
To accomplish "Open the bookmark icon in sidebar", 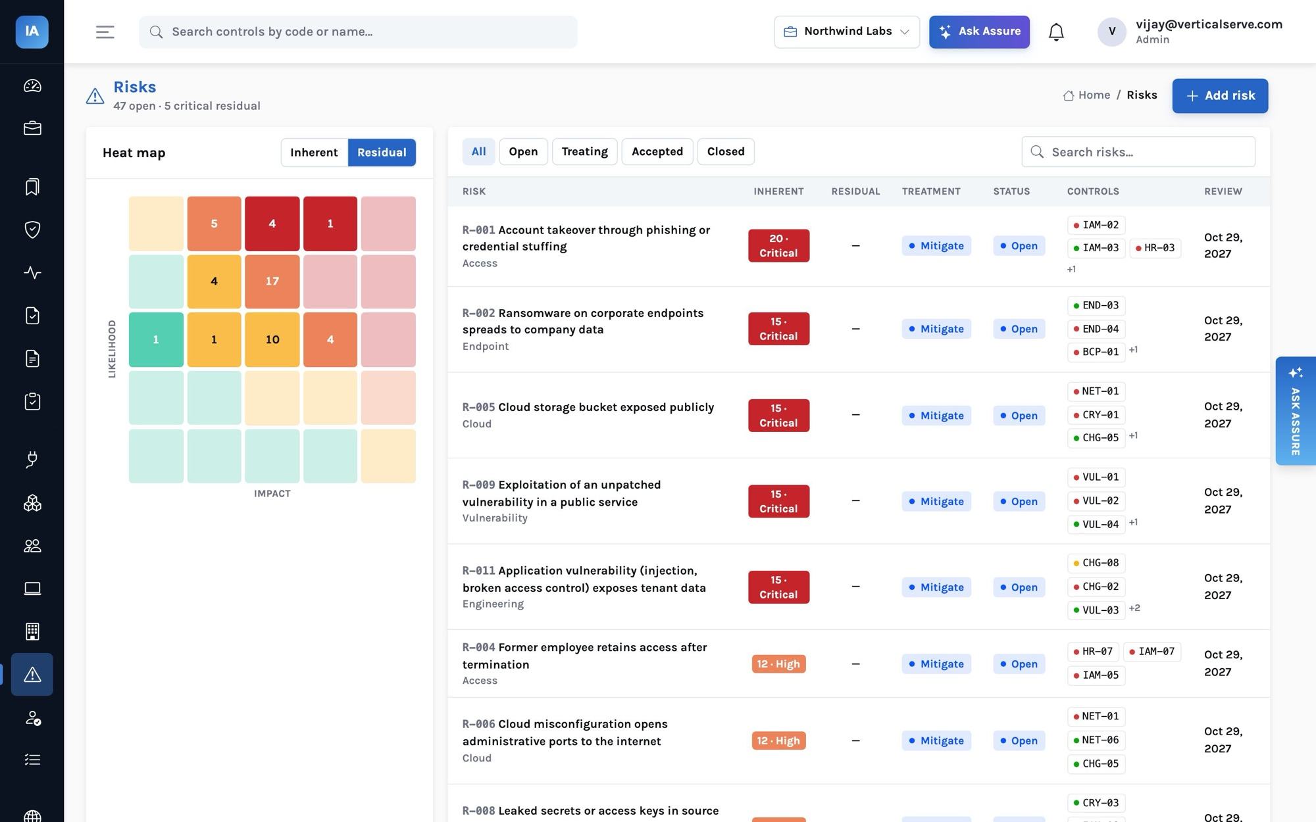I will pos(32,187).
